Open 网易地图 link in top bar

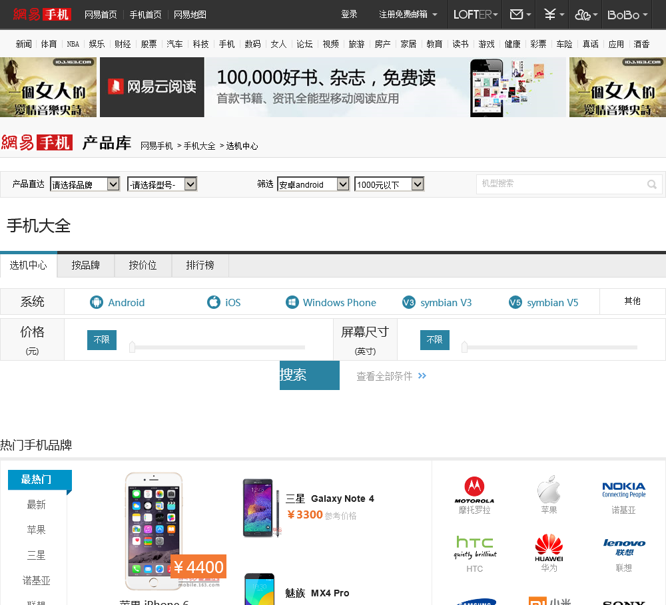[x=190, y=15]
